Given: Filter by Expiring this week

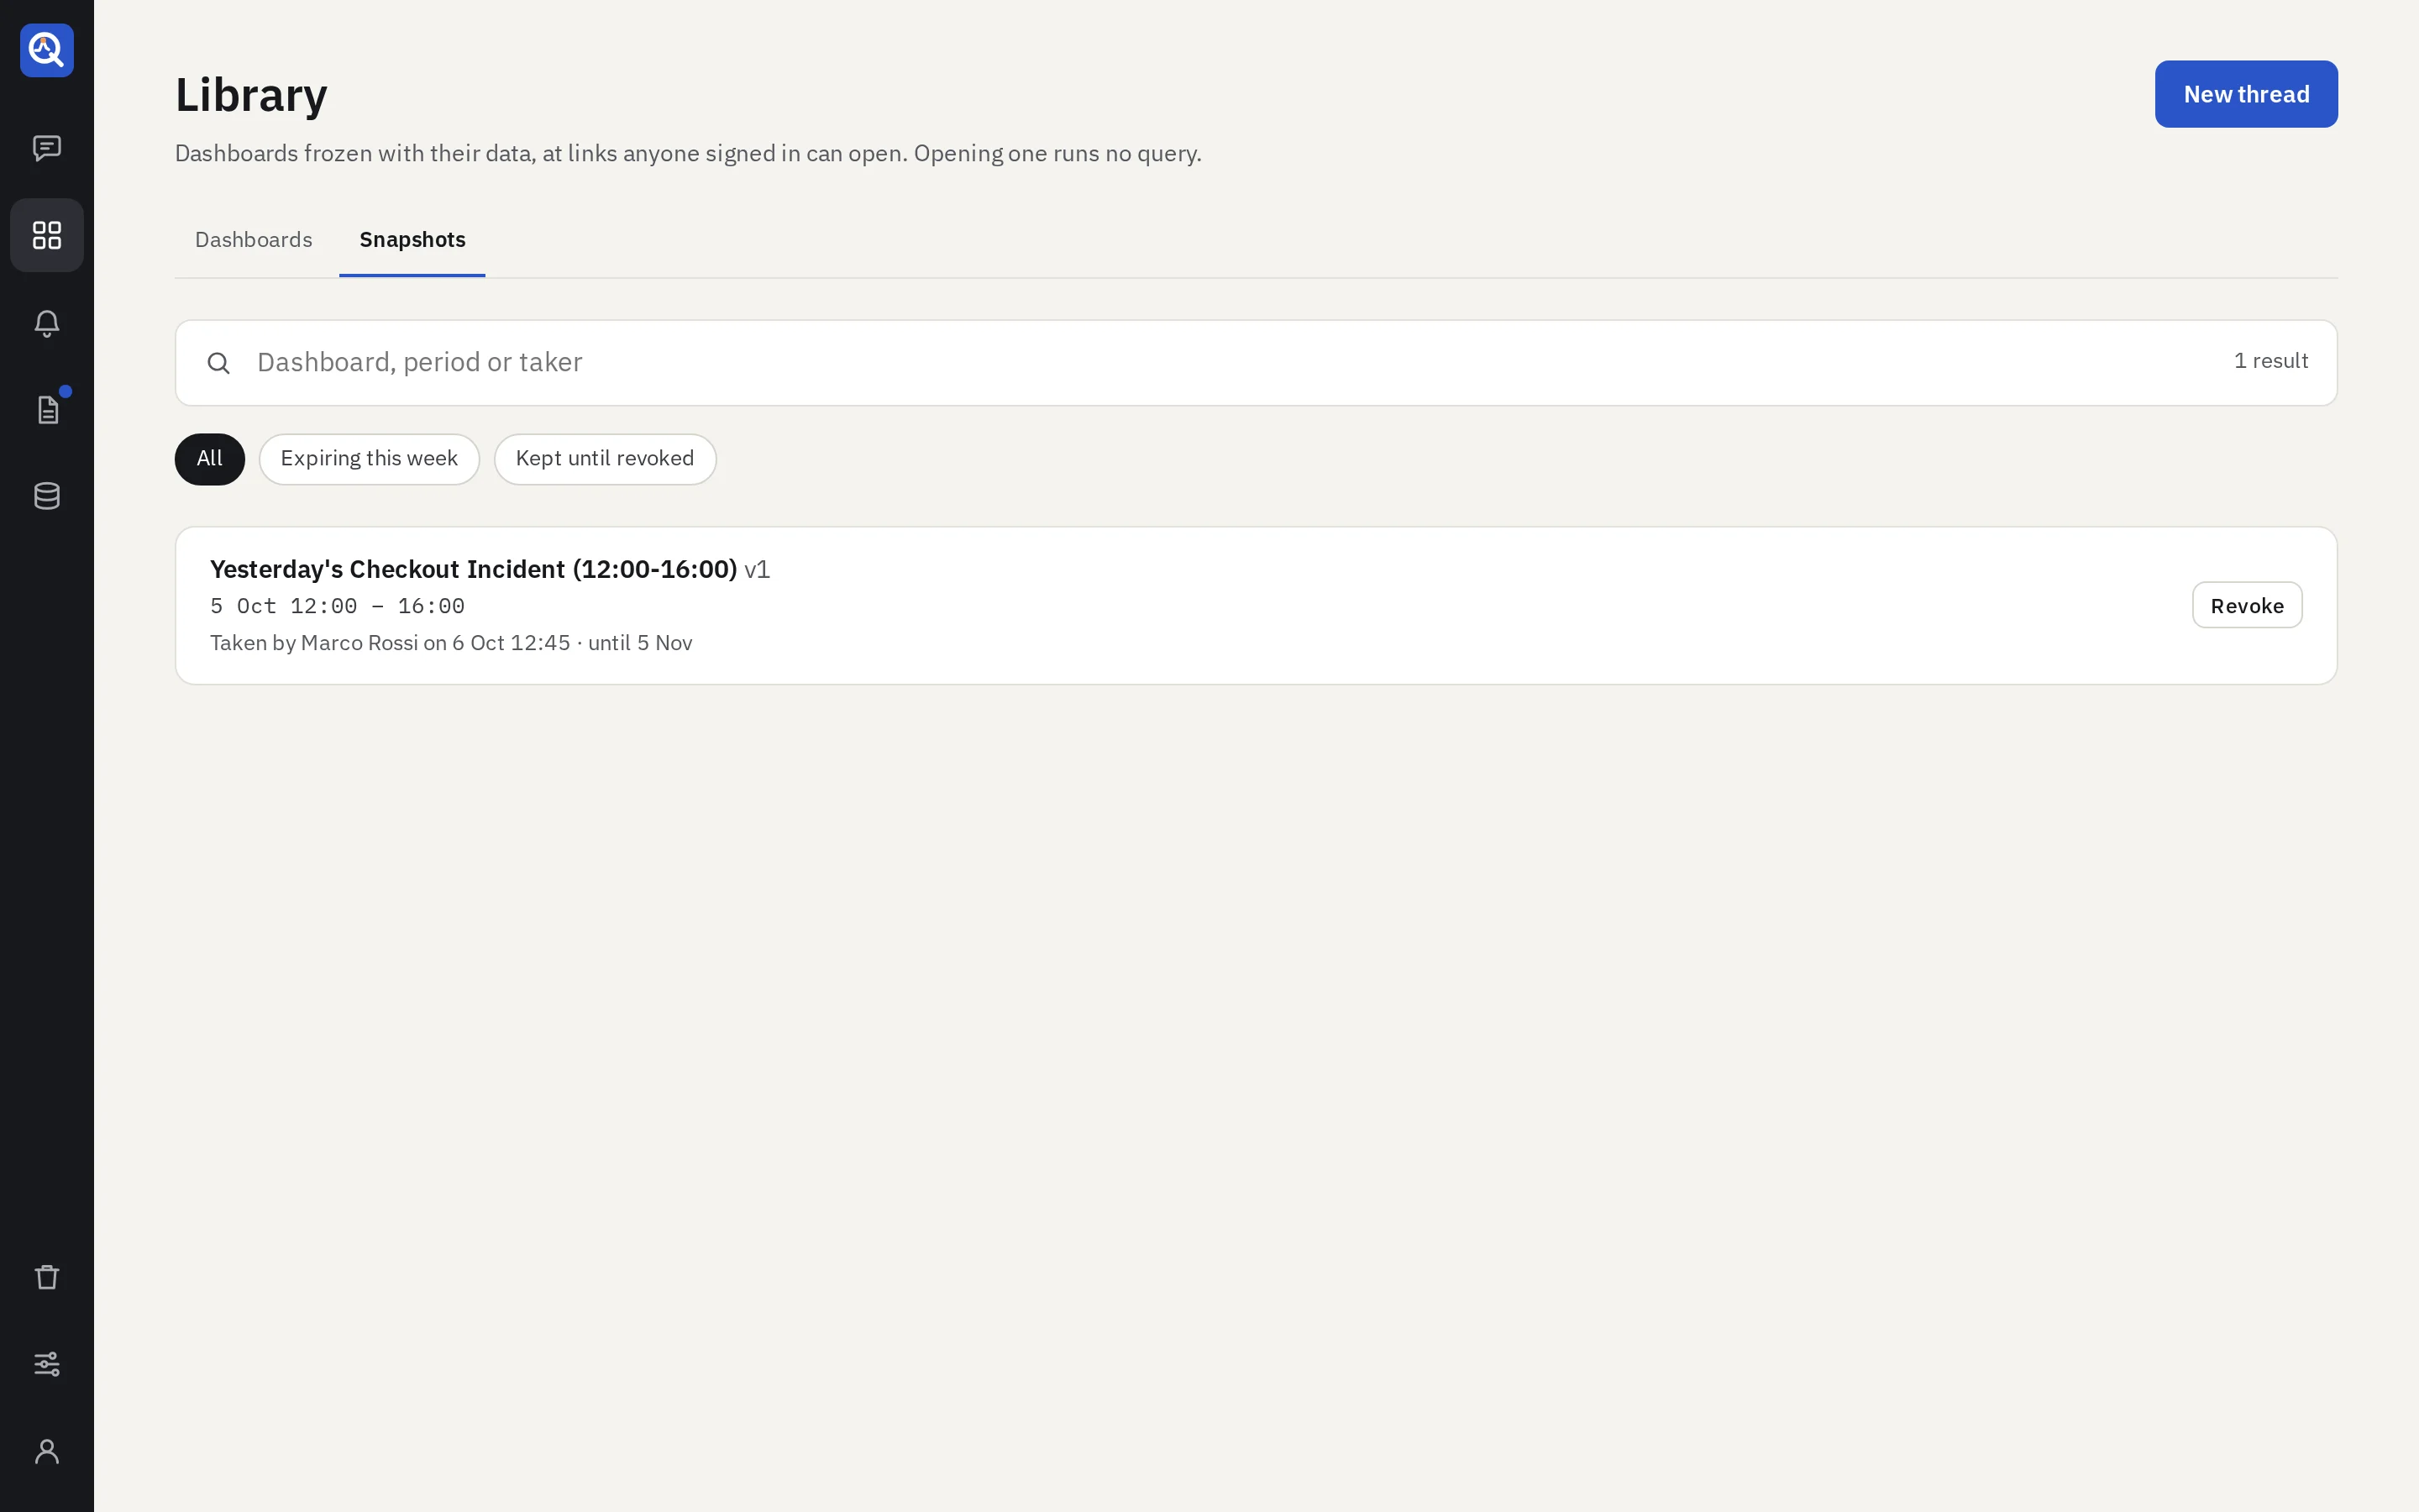Looking at the screenshot, I should [369, 459].
